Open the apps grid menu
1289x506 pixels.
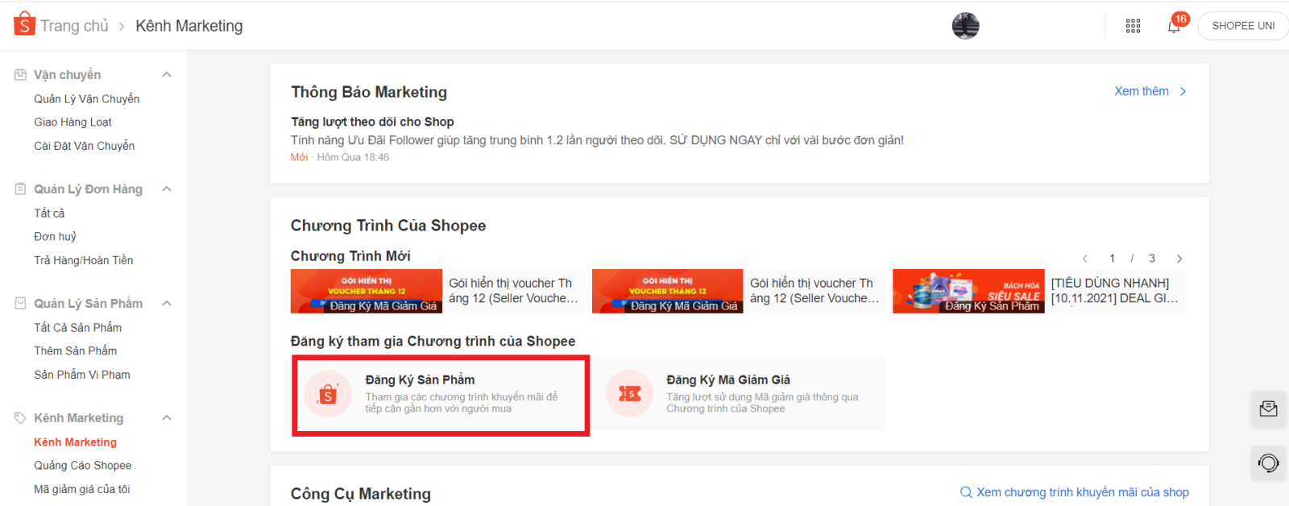[1133, 26]
